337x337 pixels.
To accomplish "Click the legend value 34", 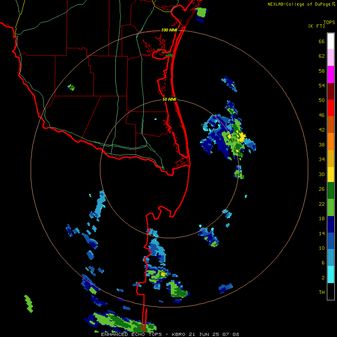I will pyautogui.click(x=322, y=160).
